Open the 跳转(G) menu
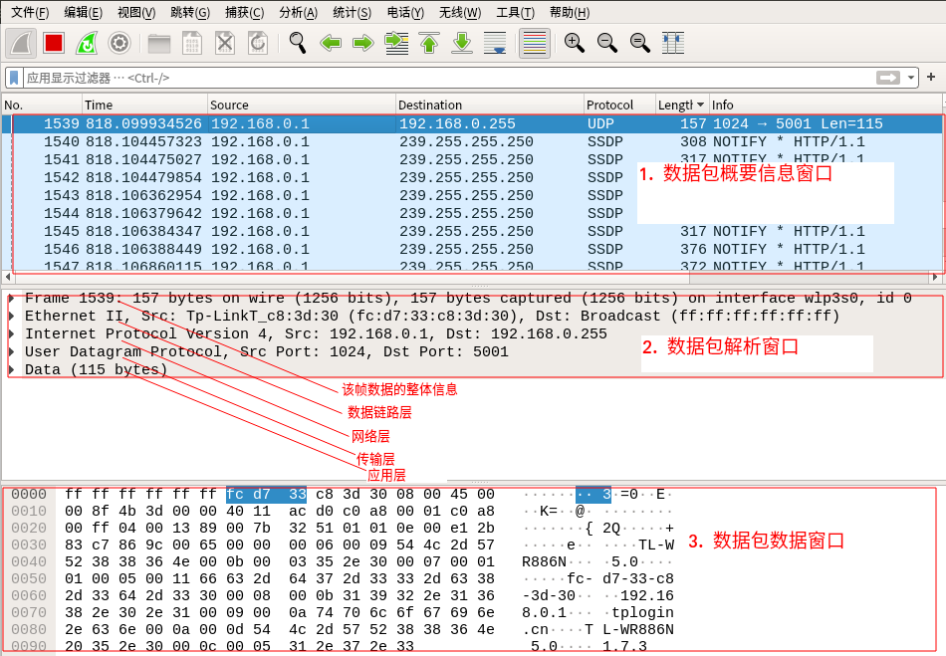The height and width of the screenshot is (656, 946). 190,13
